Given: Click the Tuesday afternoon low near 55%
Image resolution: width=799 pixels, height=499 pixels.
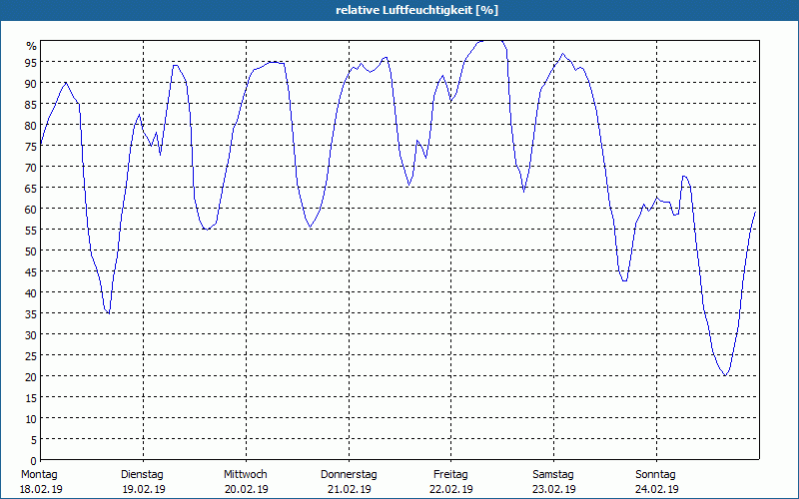Looking at the screenshot, I should pos(206,230).
